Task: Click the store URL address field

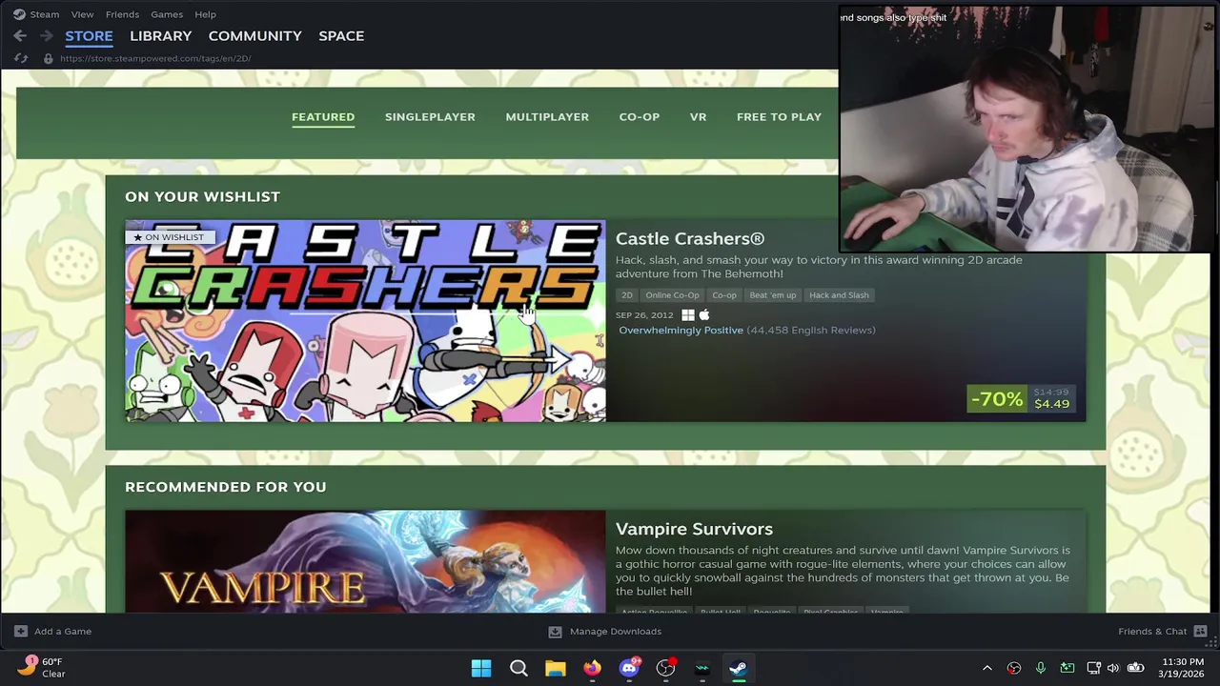Action: pyautogui.click(x=155, y=58)
